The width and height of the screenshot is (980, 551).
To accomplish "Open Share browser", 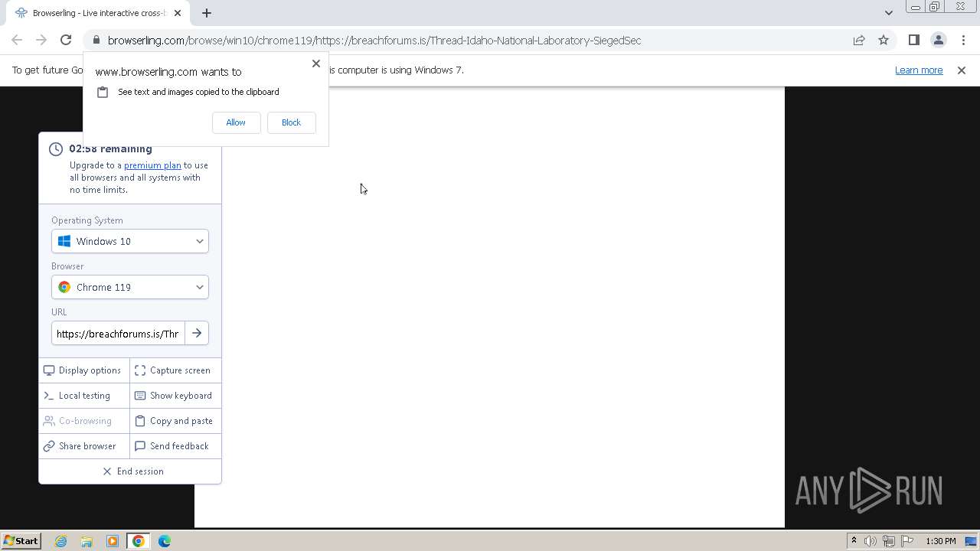I will click(x=83, y=446).
